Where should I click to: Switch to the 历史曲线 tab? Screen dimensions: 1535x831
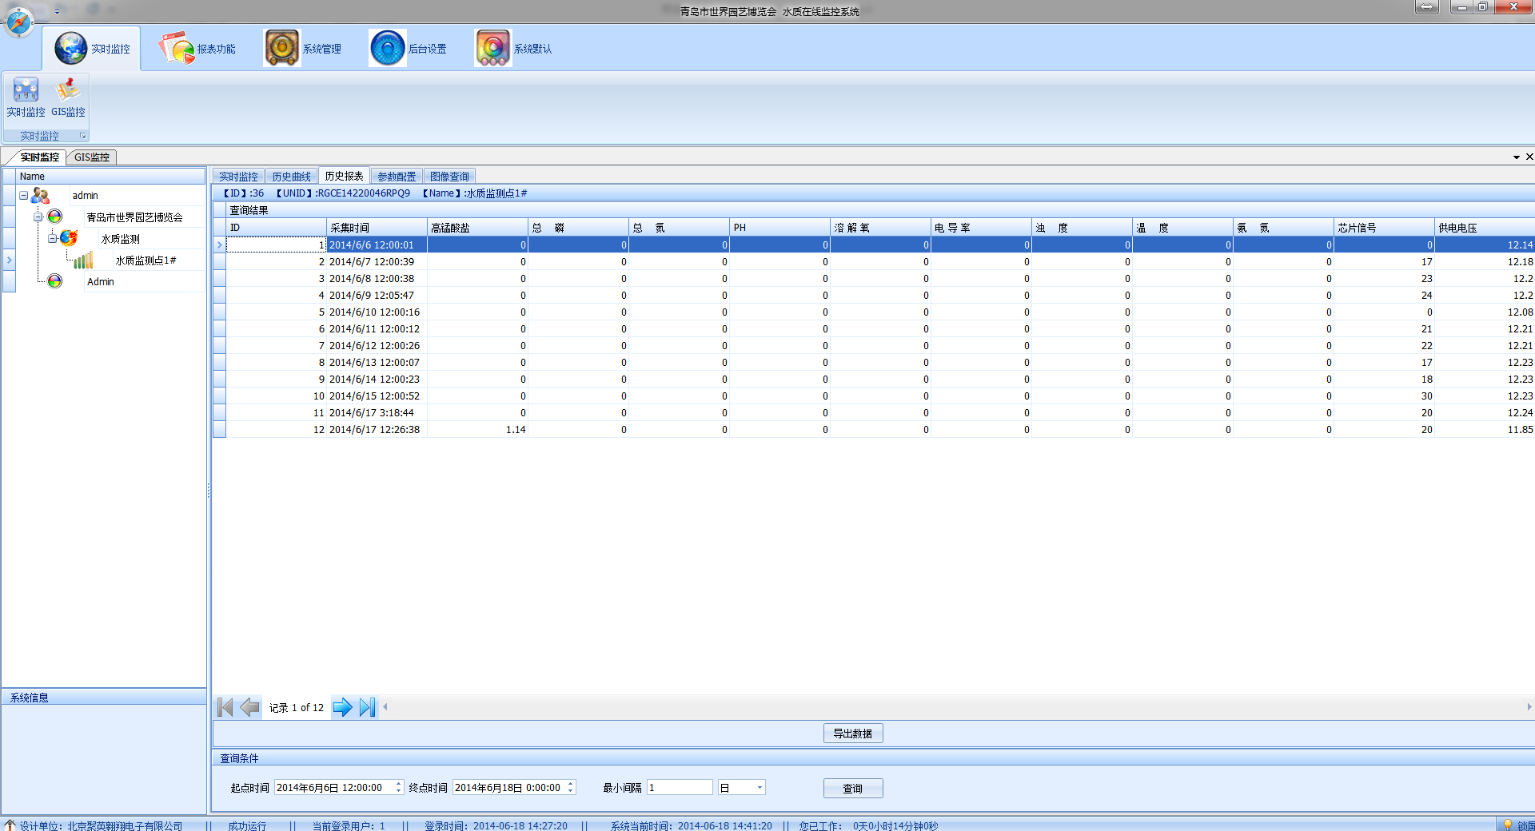pos(291,177)
